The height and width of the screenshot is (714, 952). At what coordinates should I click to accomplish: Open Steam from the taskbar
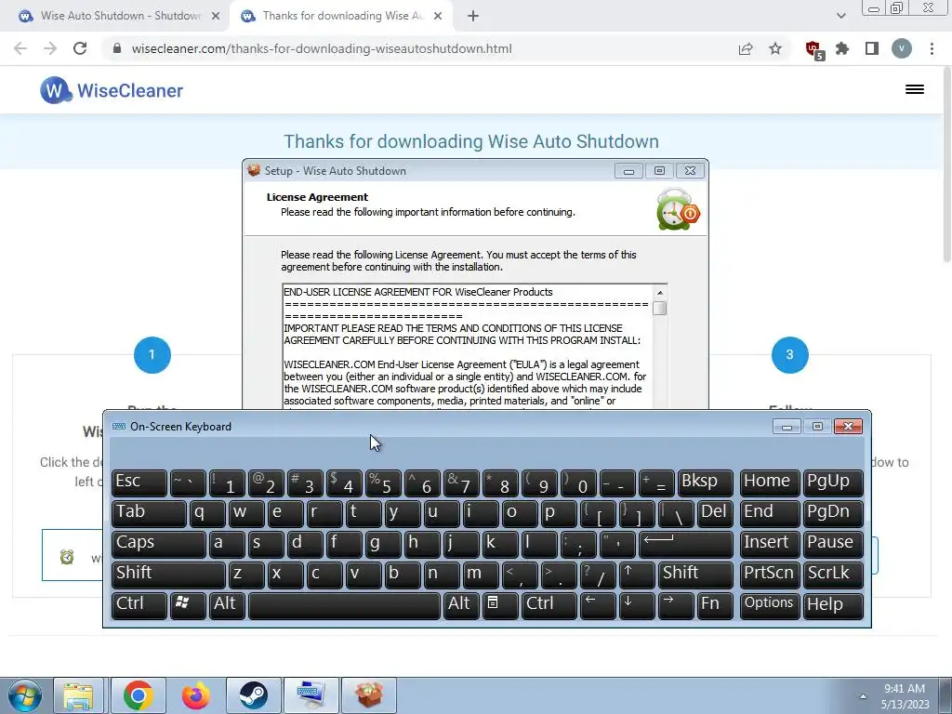click(253, 695)
